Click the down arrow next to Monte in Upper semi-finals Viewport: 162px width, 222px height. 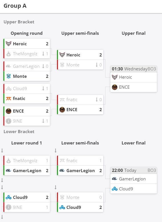(x=97, y=65)
